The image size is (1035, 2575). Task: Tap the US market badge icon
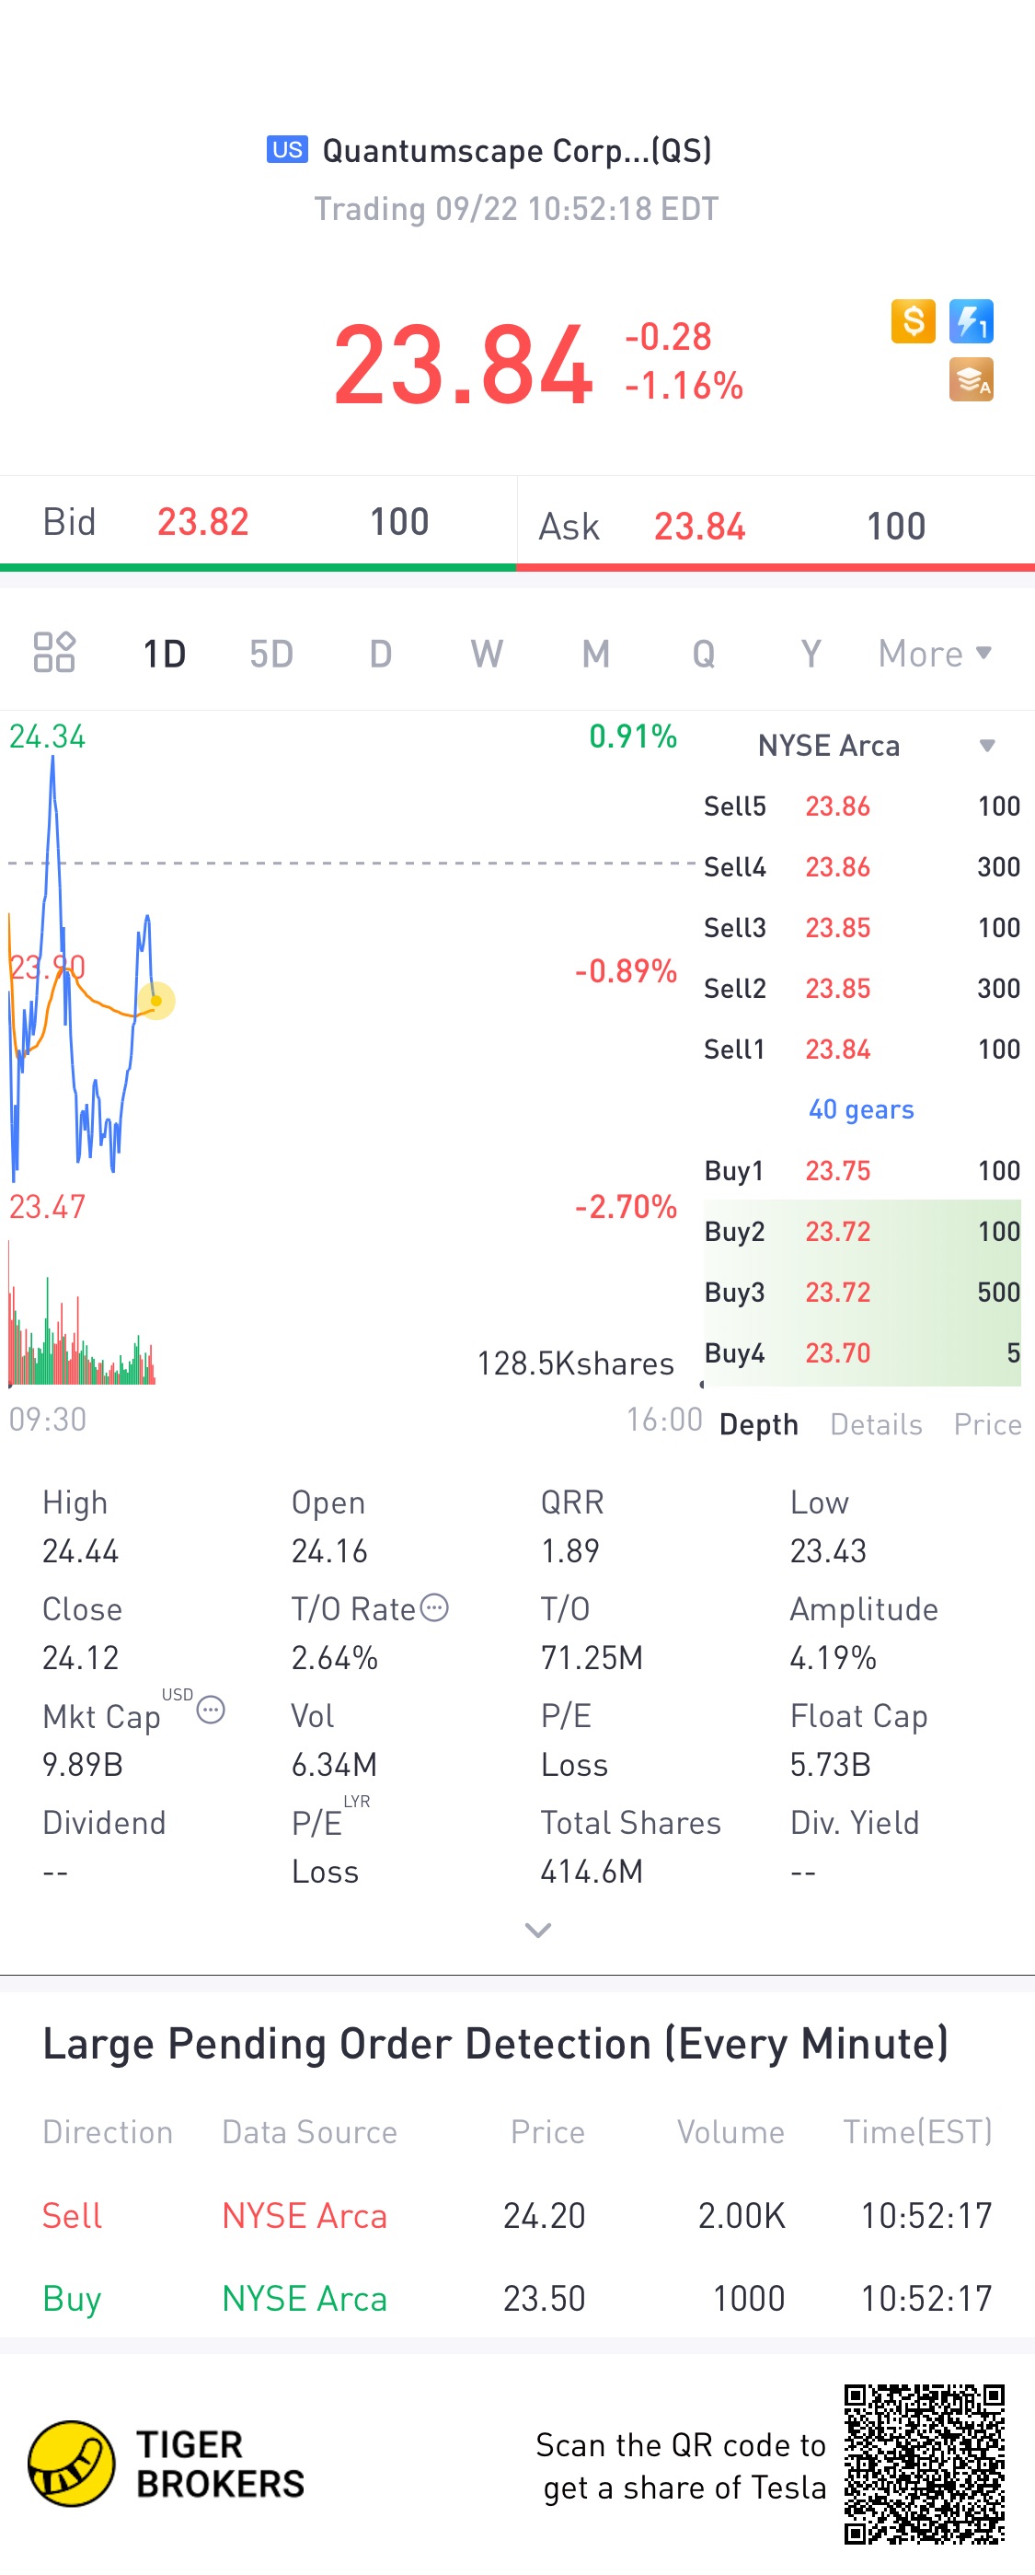(x=287, y=150)
